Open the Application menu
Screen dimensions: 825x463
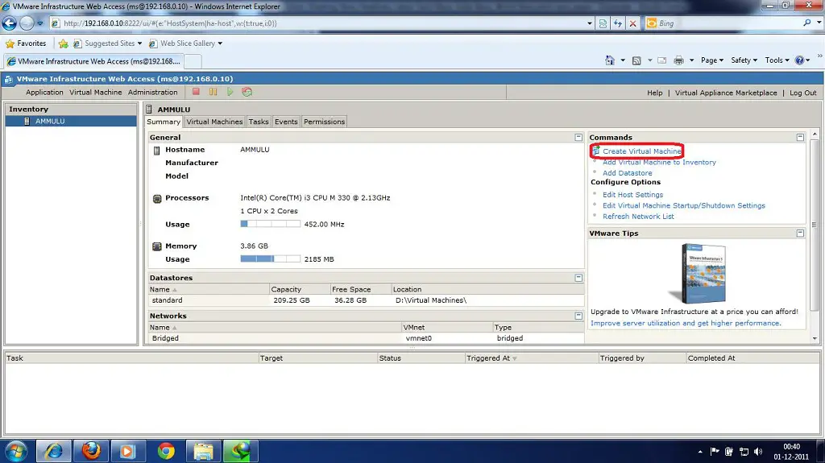point(44,92)
